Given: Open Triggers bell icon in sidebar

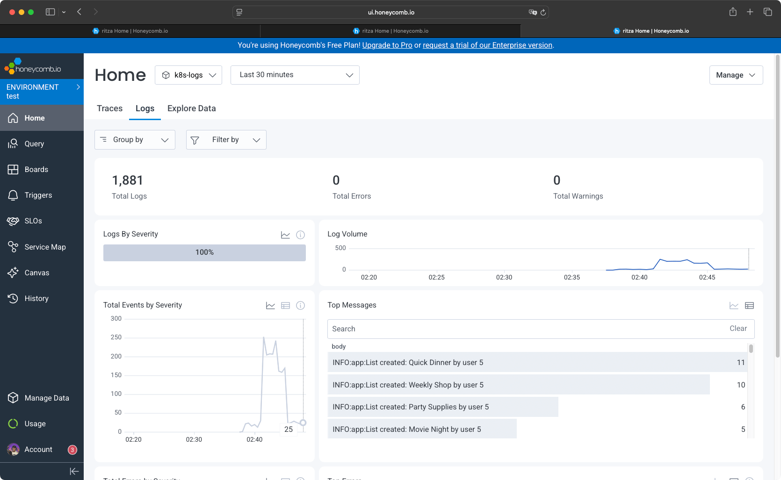Looking at the screenshot, I should pyautogui.click(x=13, y=195).
